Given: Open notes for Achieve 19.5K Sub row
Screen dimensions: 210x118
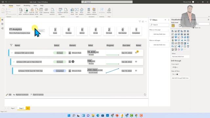Looking at the screenshot, I should 136,71.
